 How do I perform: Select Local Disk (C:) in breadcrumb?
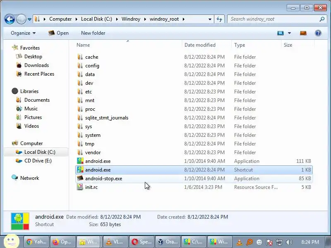pos(96,19)
